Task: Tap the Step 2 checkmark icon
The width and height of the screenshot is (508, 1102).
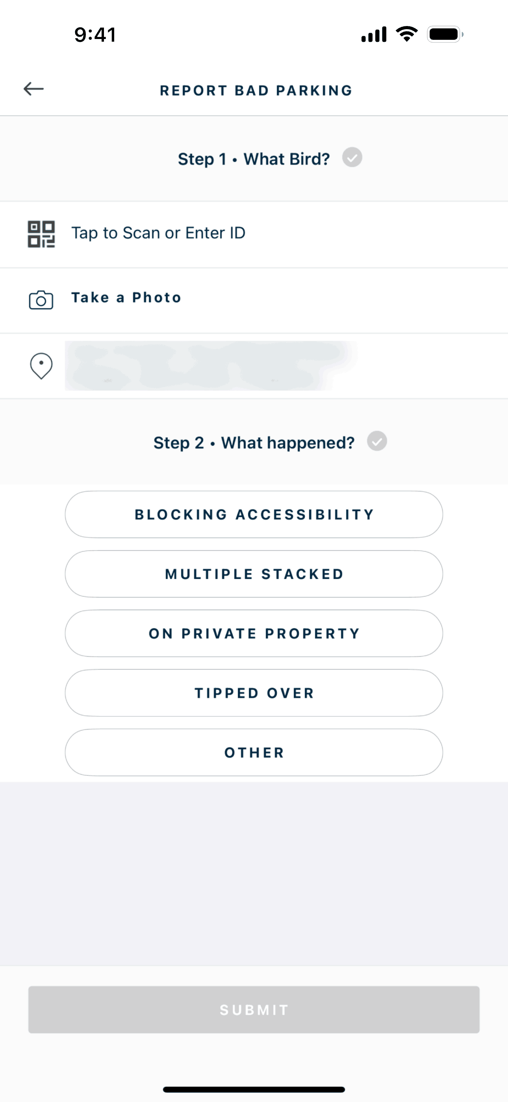Action: [377, 441]
